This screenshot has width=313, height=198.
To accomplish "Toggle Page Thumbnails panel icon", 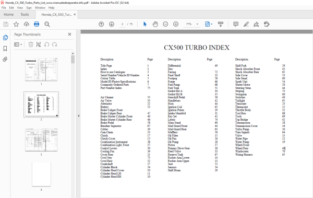I will 5,38.
